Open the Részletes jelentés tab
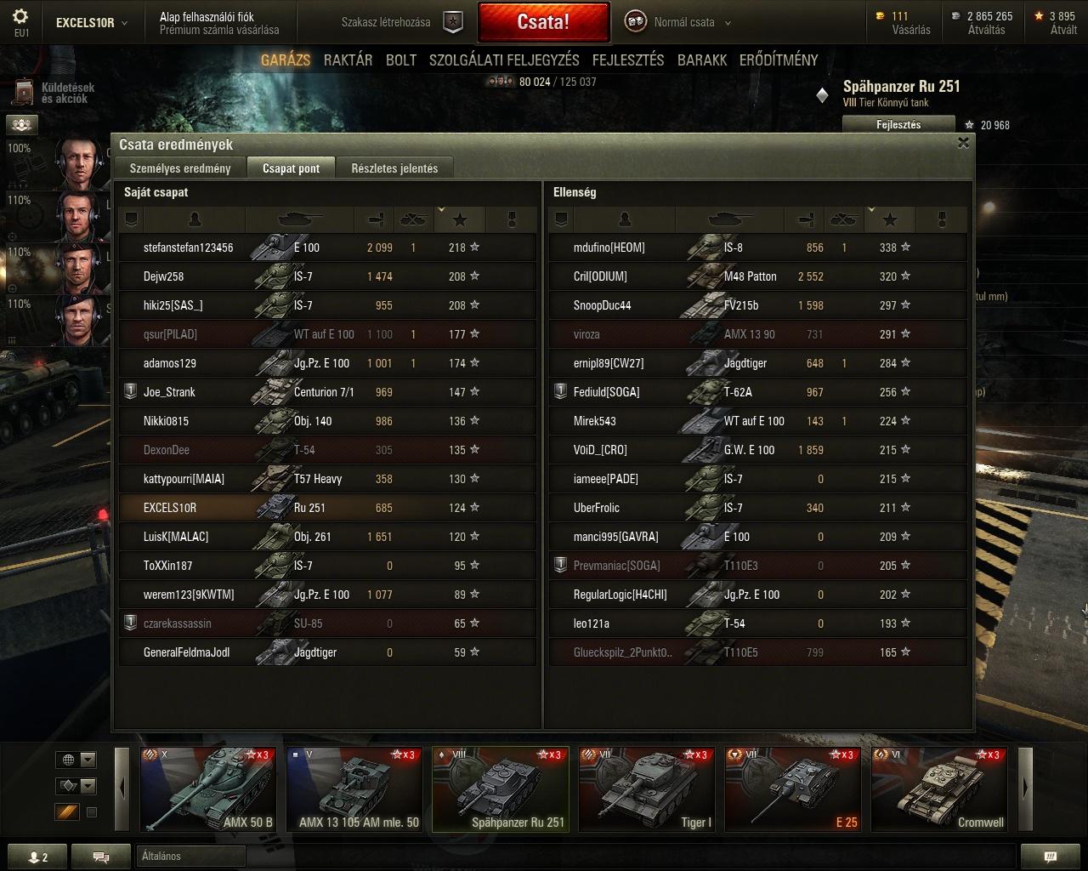 [394, 168]
